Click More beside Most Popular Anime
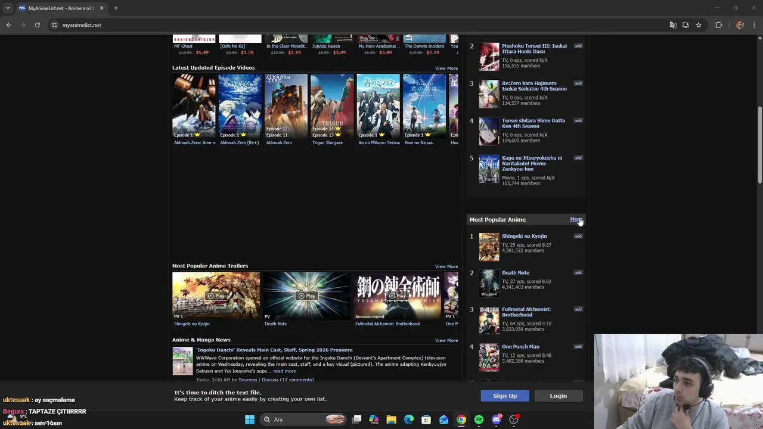Image resolution: width=763 pixels, height=429 pixels. click(x=576, y=219)
